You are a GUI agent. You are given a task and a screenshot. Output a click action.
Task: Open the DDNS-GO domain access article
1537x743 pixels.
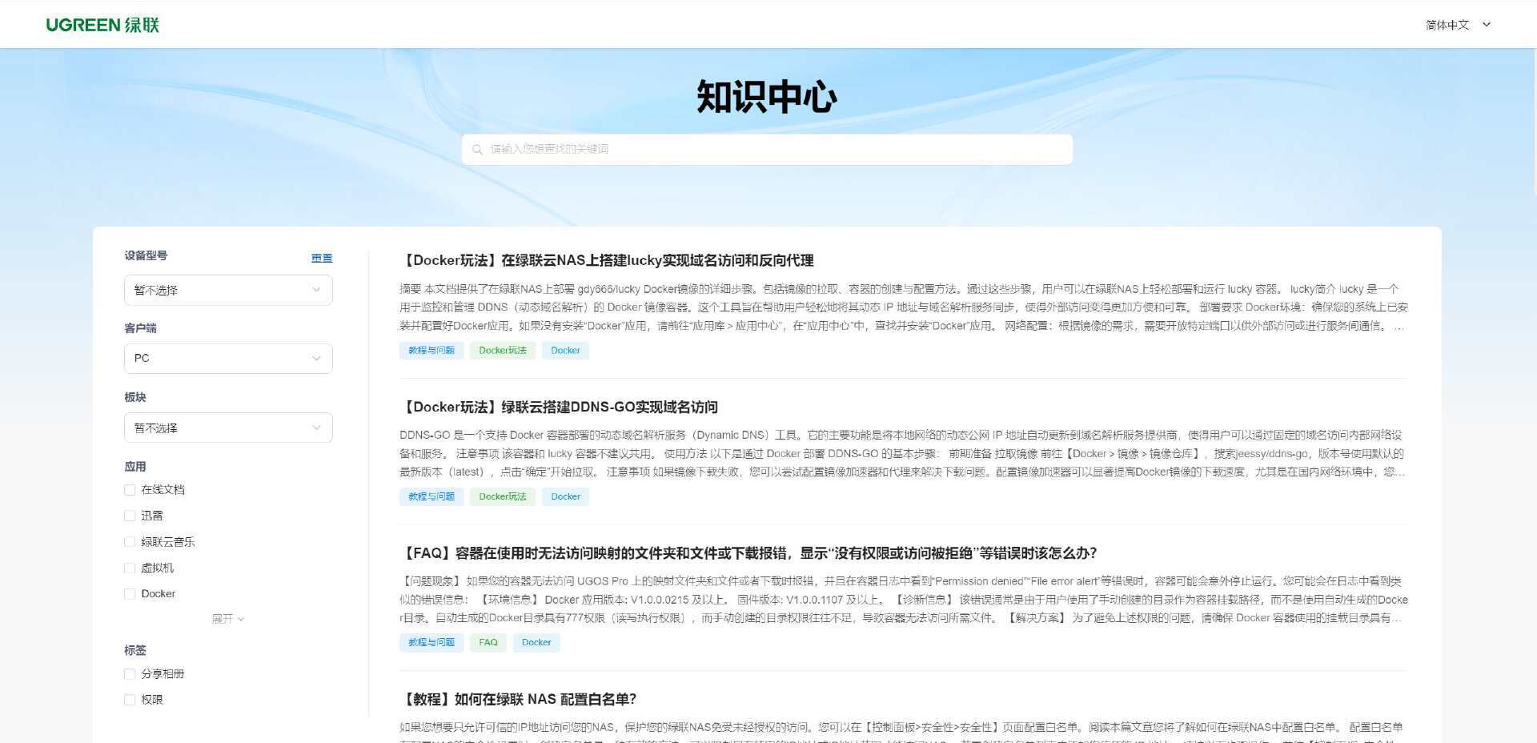click(559, 407)
